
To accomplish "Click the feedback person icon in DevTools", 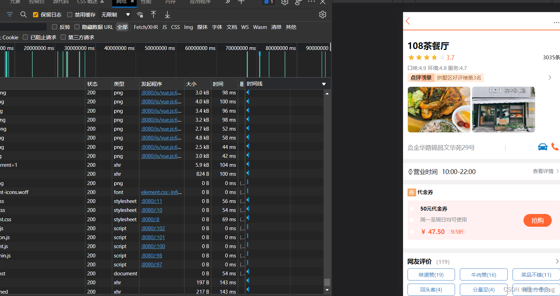I will coord(298,2).
